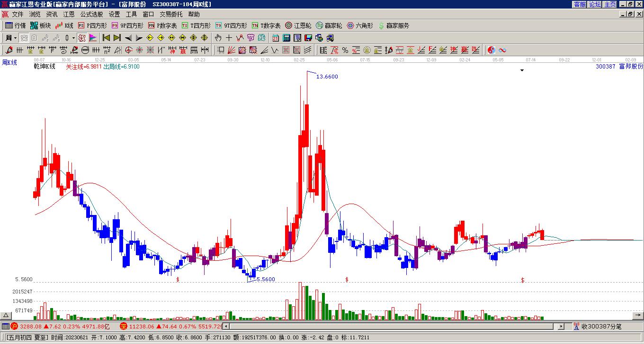Open the T四方形 tool
Image resolution: width=644 pixels, height=344 pixels.
tap(196, 26)
